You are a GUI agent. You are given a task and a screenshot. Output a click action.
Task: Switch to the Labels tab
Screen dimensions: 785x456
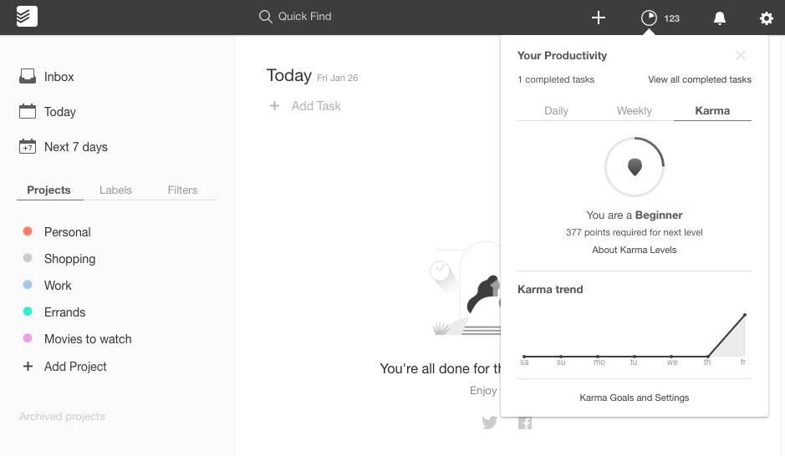(x=115, y=190)
